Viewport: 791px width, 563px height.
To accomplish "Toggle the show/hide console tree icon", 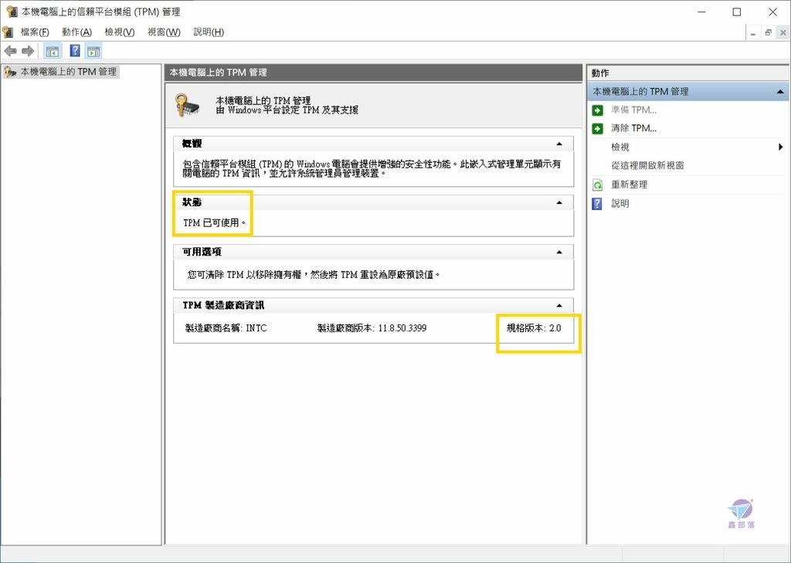I will point(53,51).
